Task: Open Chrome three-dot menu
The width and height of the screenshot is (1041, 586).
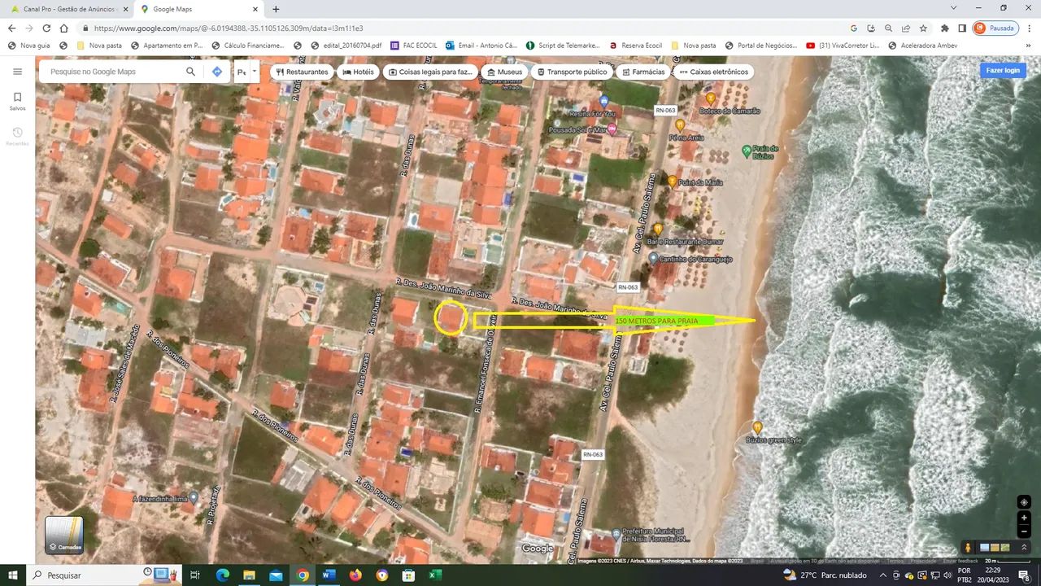Action: [x=1029, y=28]
